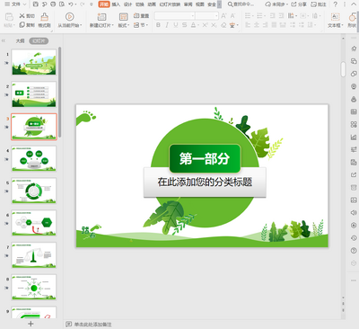Click the search command field

click(241, 4)
